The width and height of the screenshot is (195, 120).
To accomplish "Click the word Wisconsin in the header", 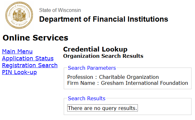I will point(69,10).
